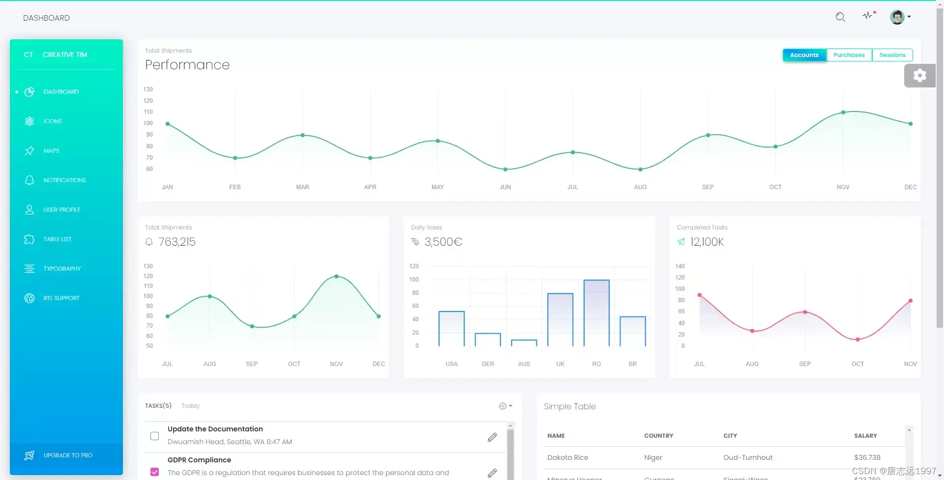Image resolution: width=944 pixels, height=480 pixels.
Task: Click the Typography lines icon
Action: point(29,269)
